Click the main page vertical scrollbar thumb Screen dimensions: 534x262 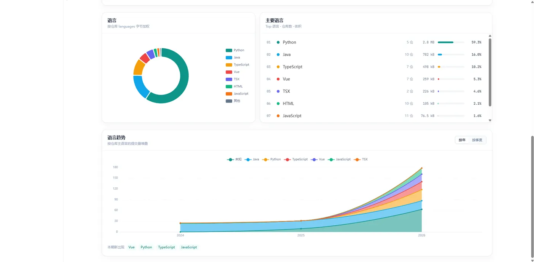pos(532,196)
